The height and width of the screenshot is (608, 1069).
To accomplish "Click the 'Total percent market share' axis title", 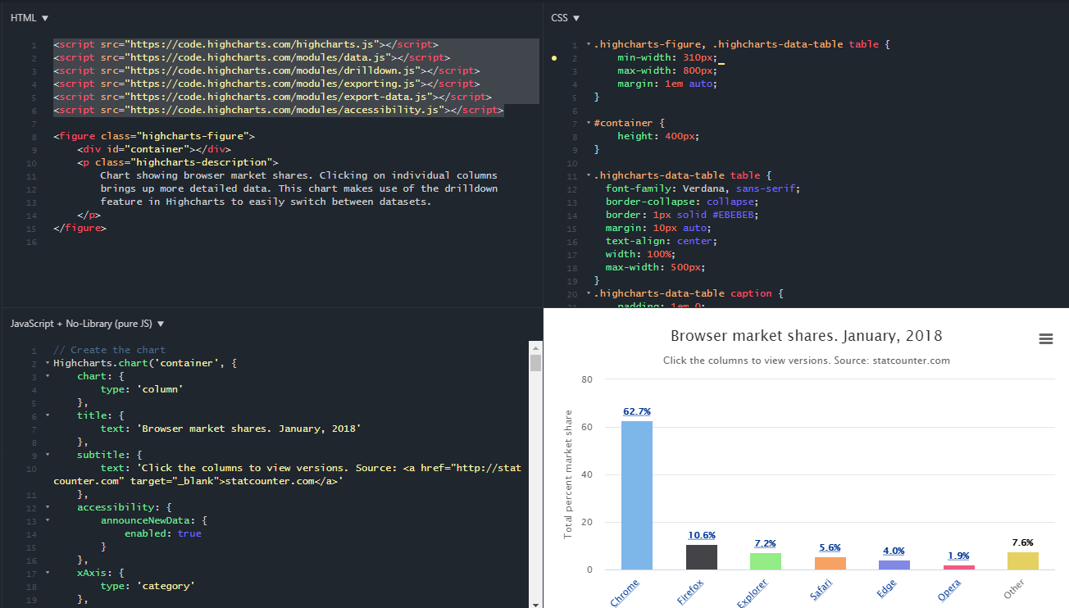I will (568, 474).
